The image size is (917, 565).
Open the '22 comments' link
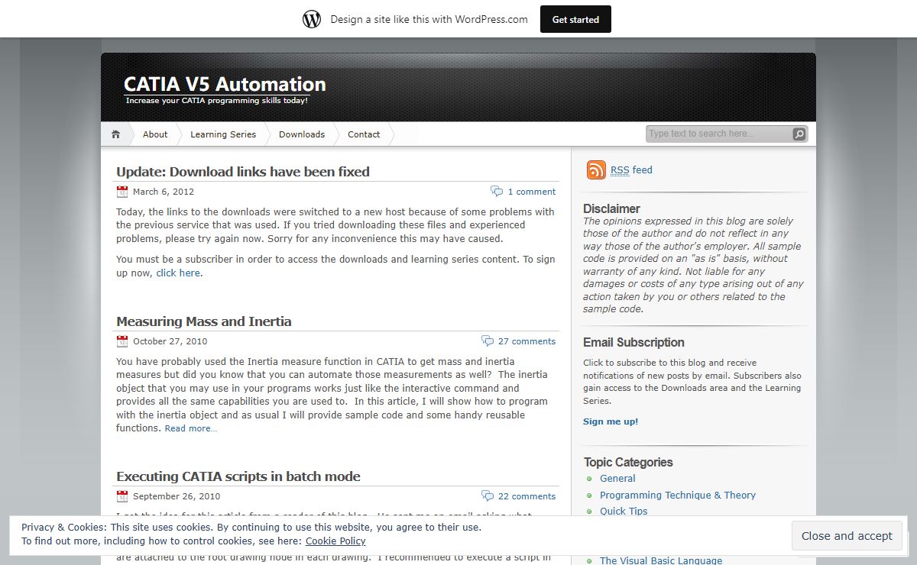[527, 496]
